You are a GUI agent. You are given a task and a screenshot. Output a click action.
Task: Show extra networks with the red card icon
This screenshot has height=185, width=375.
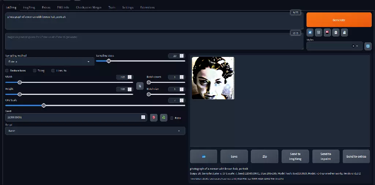pos(327,32)
